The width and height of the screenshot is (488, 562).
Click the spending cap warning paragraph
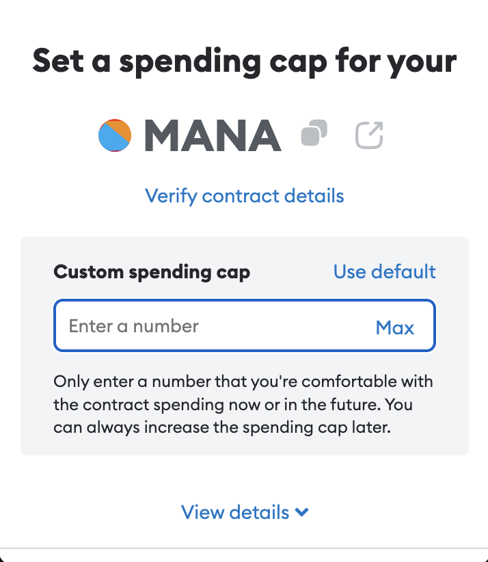[x=244, y=404]
